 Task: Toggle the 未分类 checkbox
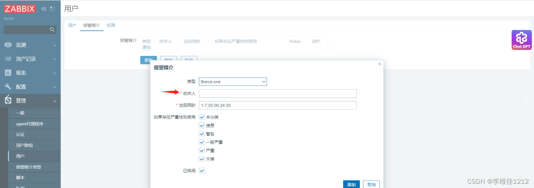tap(202, 117)
